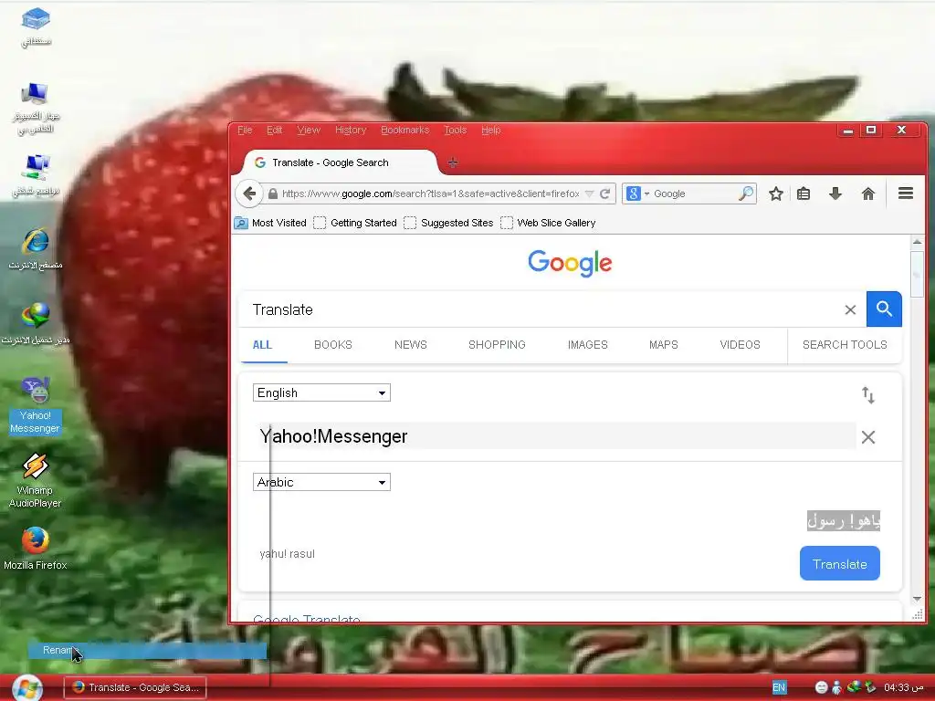Select the Arabic translation result text
Screen dimensions: 935x701
coord(843,521)
